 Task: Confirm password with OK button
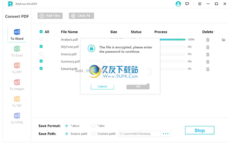(x=138, y=86)
